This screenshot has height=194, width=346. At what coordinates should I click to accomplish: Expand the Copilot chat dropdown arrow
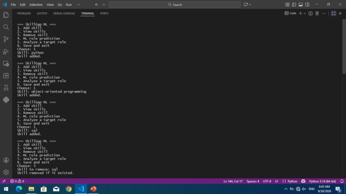250,4
